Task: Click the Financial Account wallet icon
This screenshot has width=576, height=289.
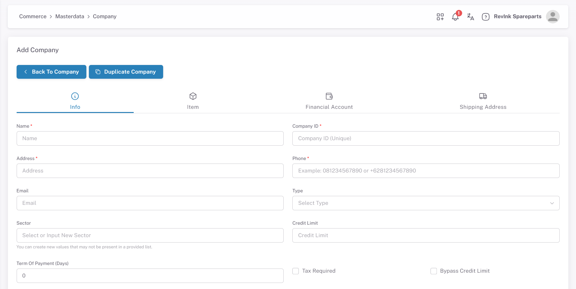Action: click(x=329, y=96)
